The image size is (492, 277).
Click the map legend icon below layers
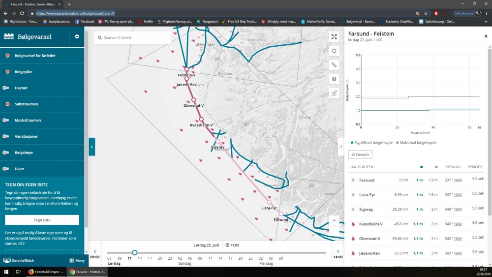[334, 93]
